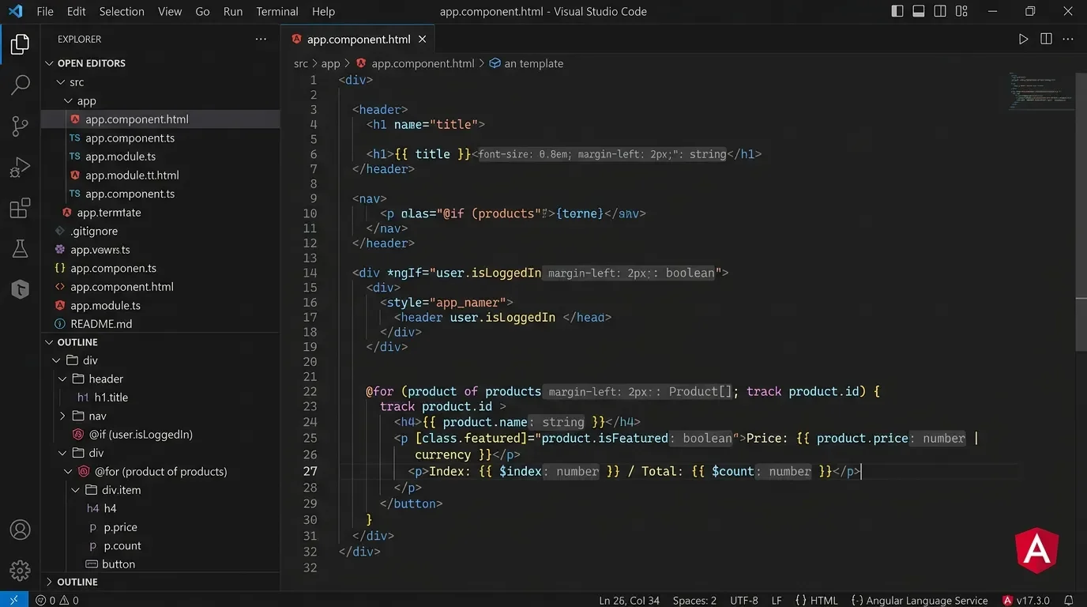1087x607 pixels.
Task: Expand the nav node in Outline
Action: click(x=62, y=416)
